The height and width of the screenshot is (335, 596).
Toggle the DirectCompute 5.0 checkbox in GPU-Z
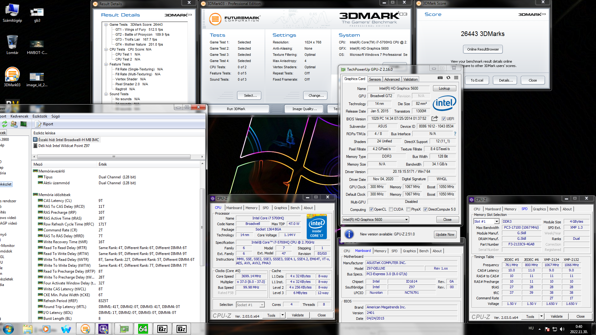point(426,209)
